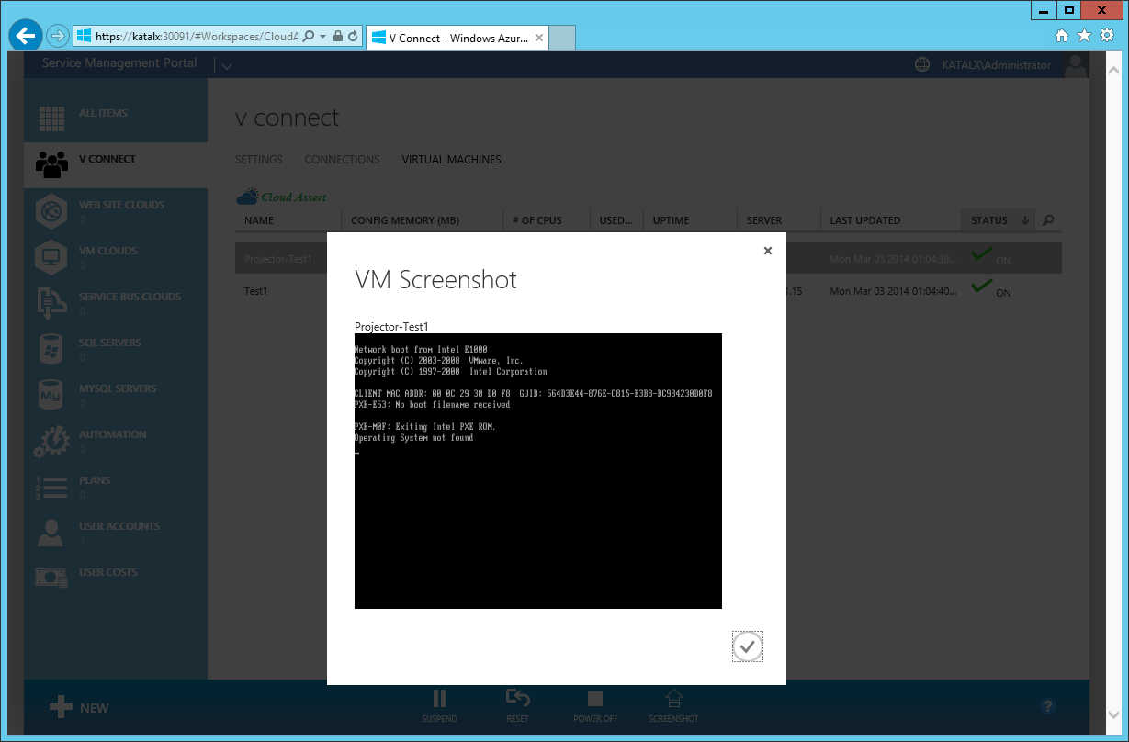Open the VM console screenshot image
The height and width of the screenshot is (742, 1129).
(538, 471)
